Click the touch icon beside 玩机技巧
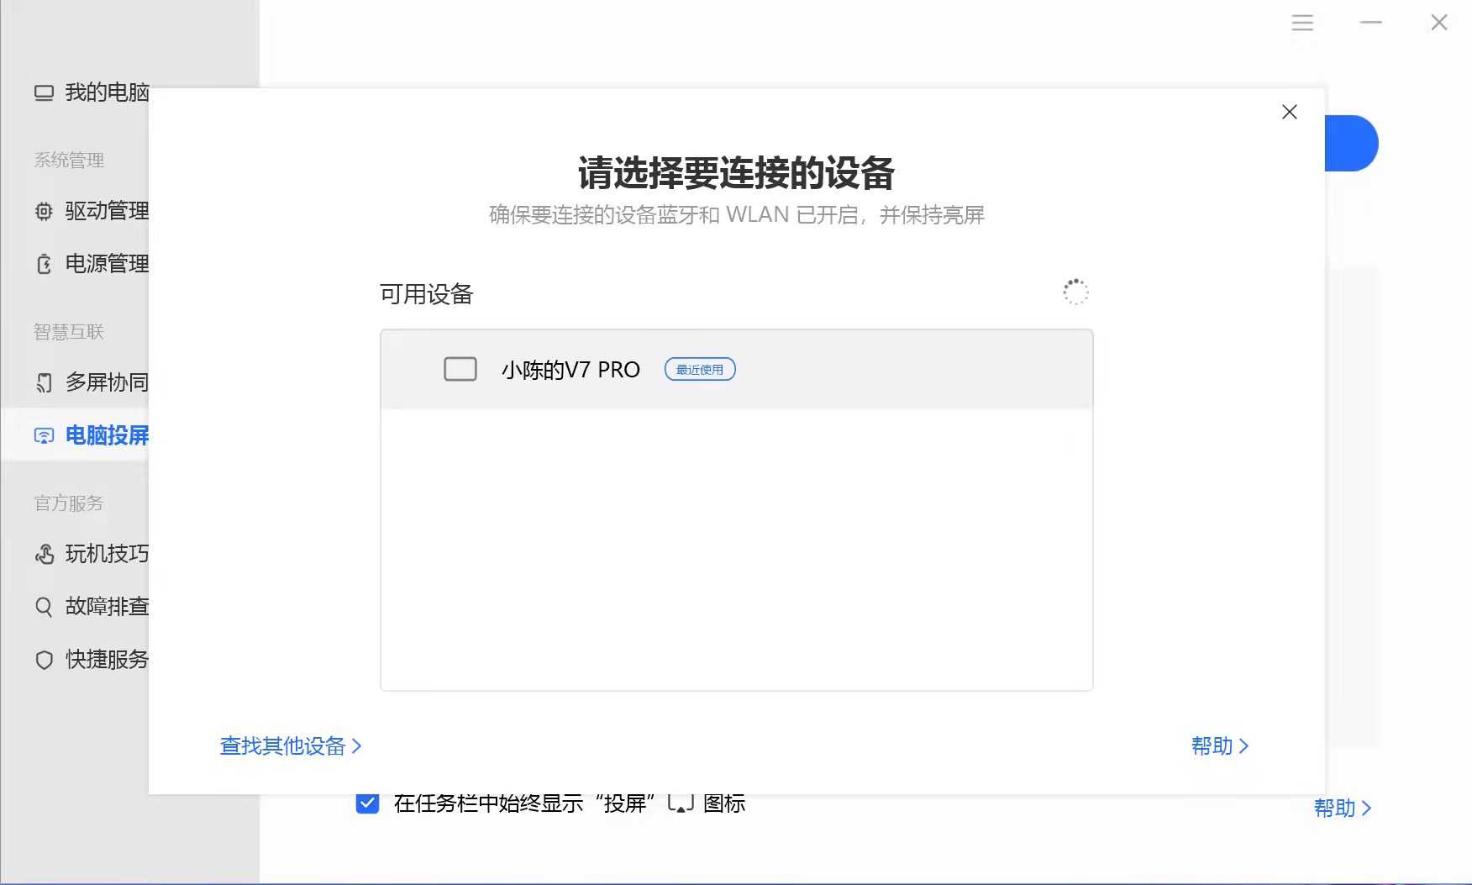This screenshot has height=885, width=1472. pos(44,555)
